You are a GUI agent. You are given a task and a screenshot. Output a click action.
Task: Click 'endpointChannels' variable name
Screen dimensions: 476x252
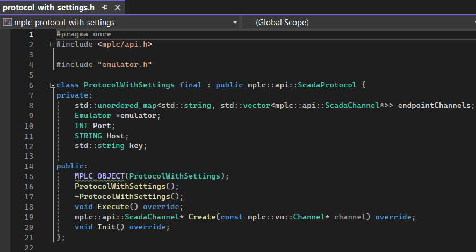coord(434,105)
